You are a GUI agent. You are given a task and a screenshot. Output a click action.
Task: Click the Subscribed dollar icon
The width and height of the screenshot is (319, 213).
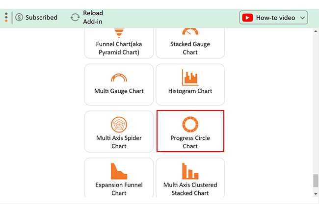pyautogui.click(x=19, y=17)
